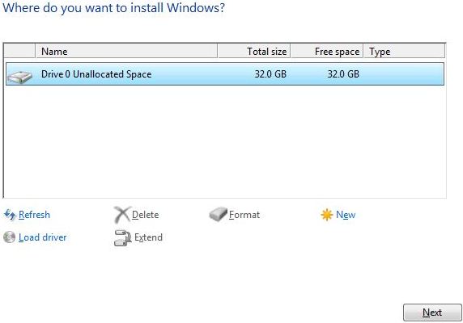Open the Load driver link

(43, 237)
